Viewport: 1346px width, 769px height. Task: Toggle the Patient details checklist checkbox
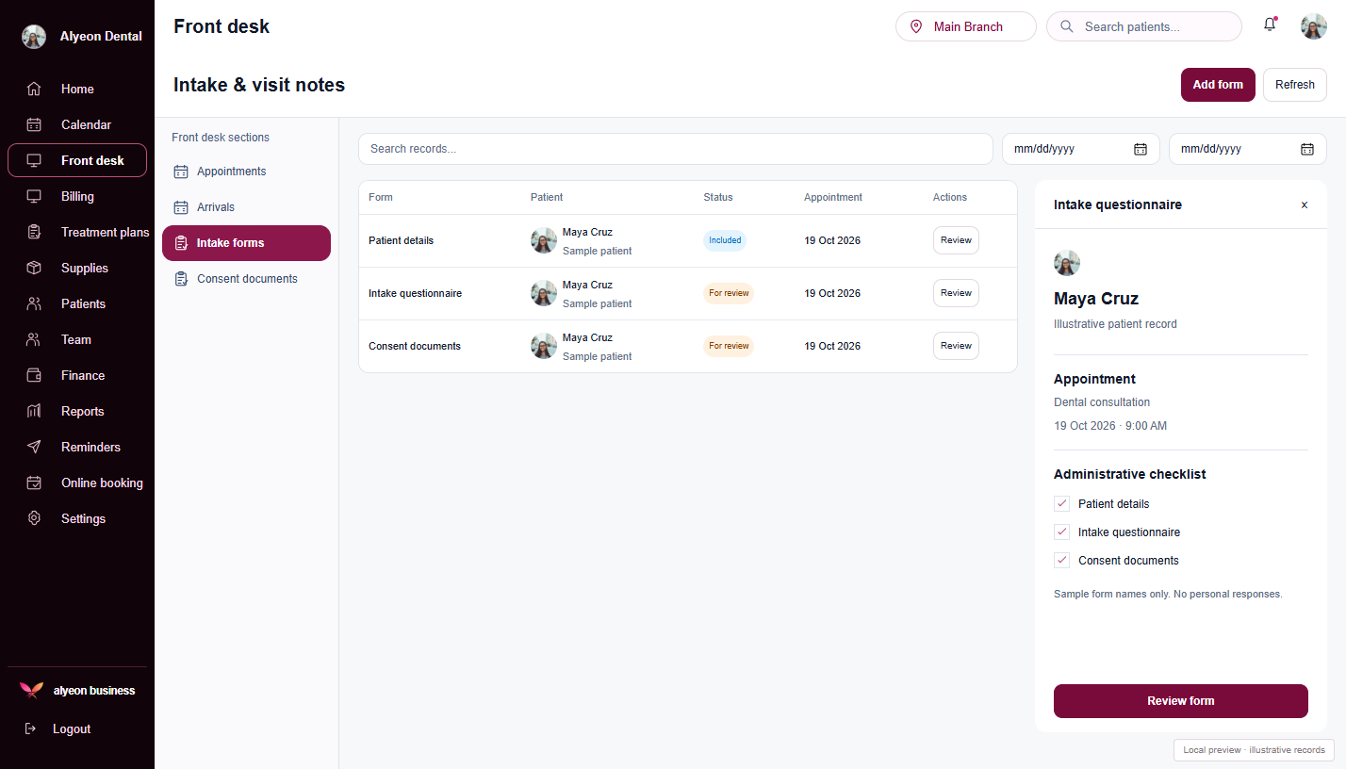coord(1061,503)
